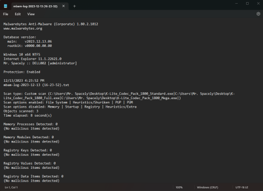Screen dimensions: 263x191
Task: Click Windows (CRLF) line ending indicator
Action: click(207, 187)
